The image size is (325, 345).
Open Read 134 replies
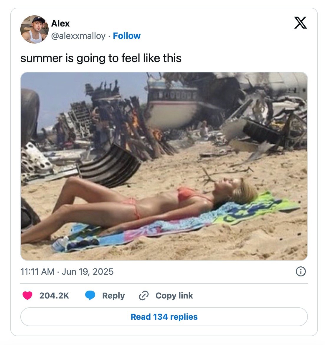pyautogui.click(x=164, y=317)
